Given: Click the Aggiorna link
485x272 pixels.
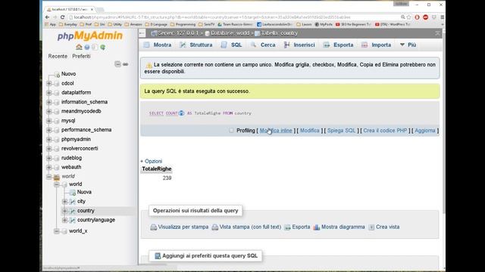Looking at the screenshot, I should [425, 131].
